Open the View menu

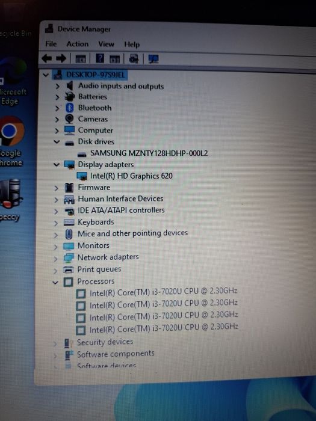click(x=106, y=44)
